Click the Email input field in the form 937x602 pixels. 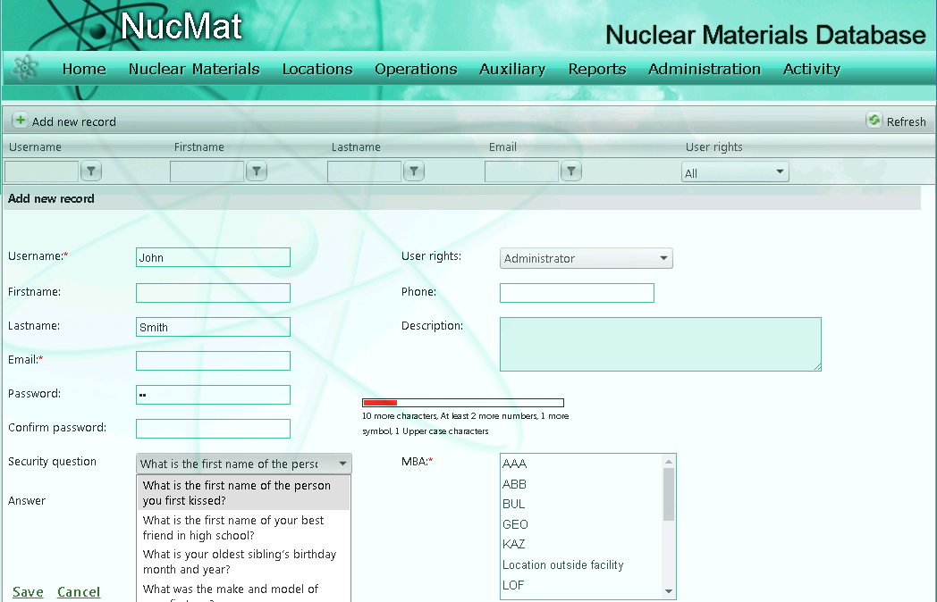[213, 361]
